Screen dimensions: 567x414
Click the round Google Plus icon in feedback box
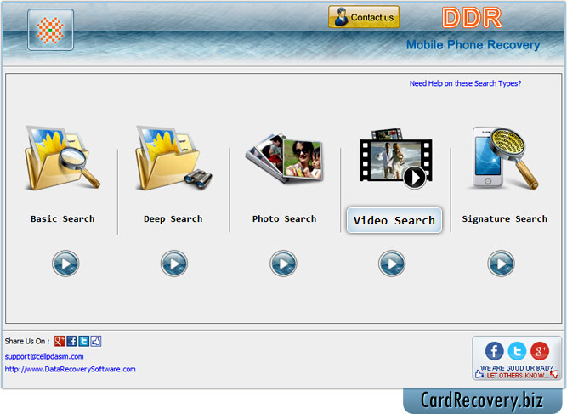click(540, 351)
